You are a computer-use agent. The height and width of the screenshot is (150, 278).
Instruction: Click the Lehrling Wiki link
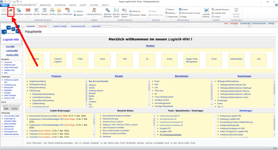[12, 51]
